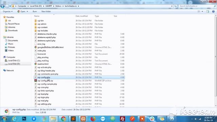This screenshot has height=122, width=217.
Task: Click the Help question mark icon
Action: pyautogui.click(x=213, y=12)
